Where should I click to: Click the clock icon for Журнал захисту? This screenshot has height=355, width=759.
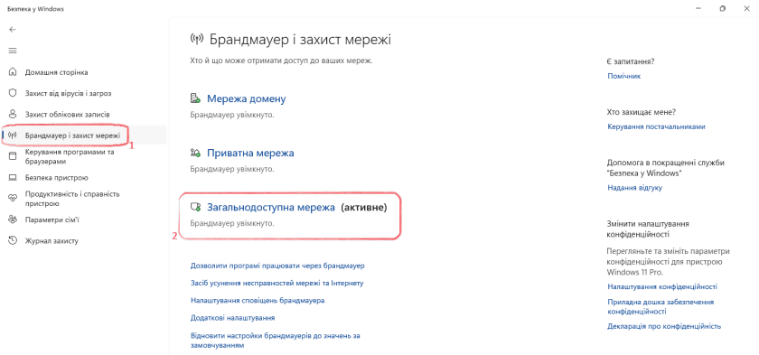(x=13, y=240)
